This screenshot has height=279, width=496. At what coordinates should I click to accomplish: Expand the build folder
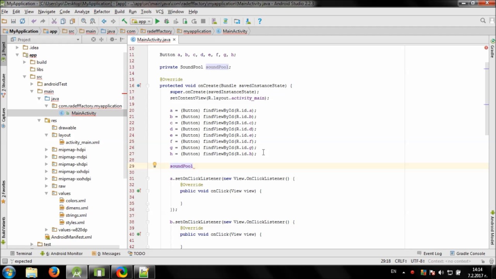[x=24, y=62]
